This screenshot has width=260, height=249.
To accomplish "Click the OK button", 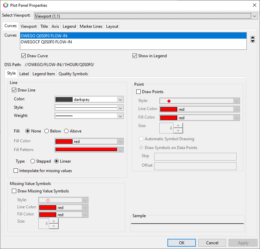I will click(x=182, y=243).
